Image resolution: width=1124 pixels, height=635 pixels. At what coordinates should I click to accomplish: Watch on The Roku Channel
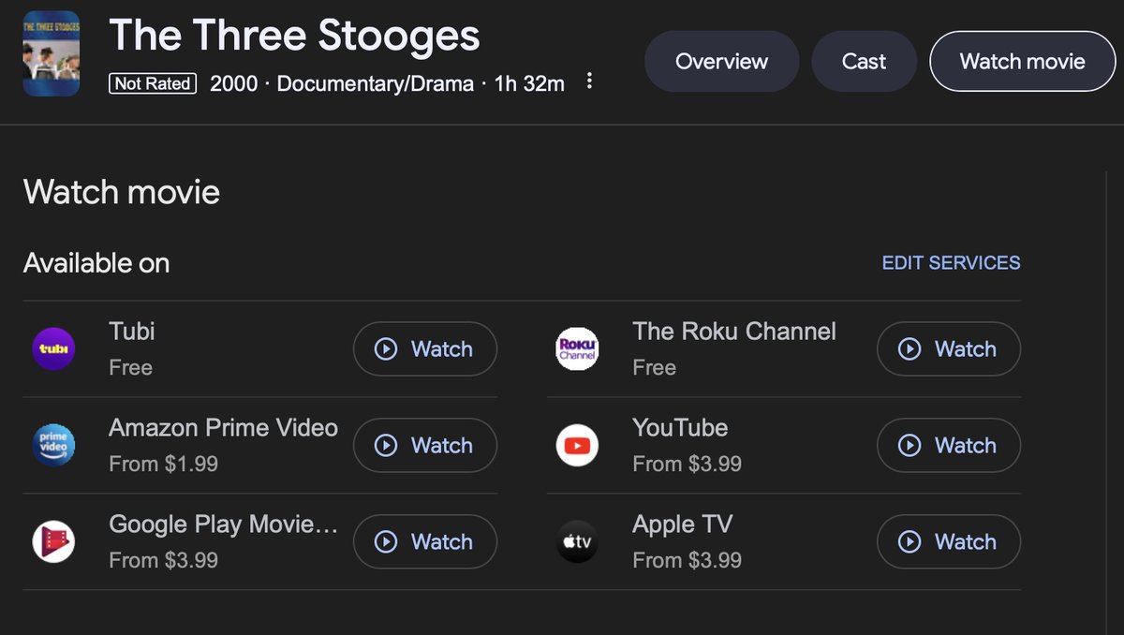949,349
